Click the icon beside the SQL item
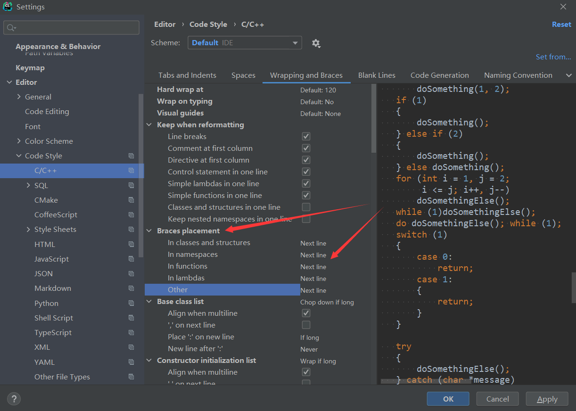Screen dimensions: 576x411 tap(131, 186)
